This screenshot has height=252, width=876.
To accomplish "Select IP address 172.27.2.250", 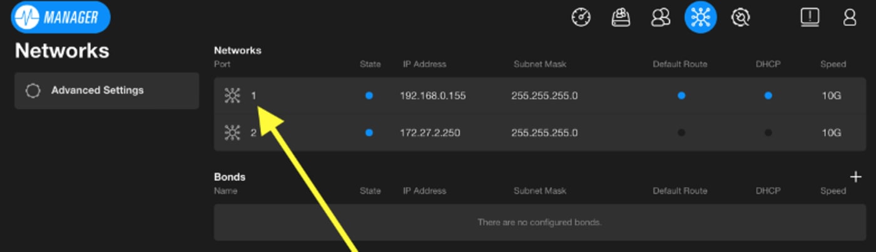I will (x=430, y=133).
